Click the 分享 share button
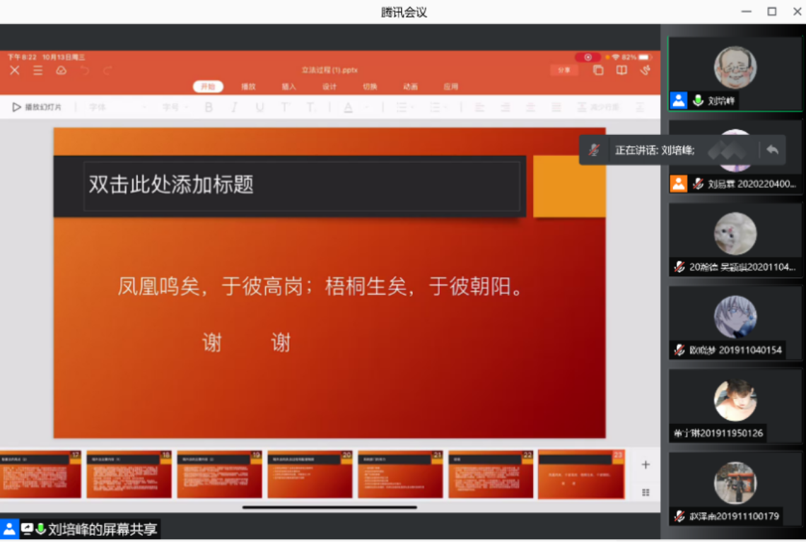 (x=564, y=70)
